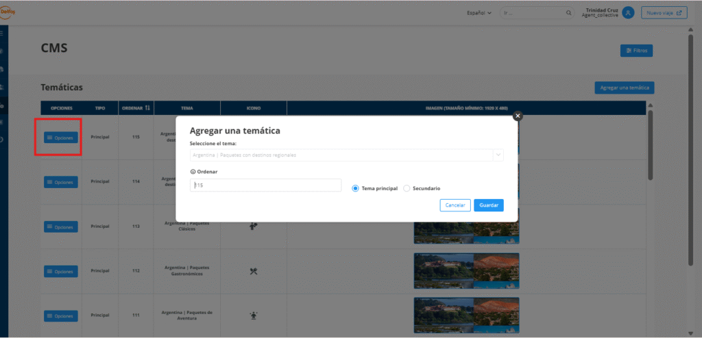702x338 pixels.
Task: Open the user profile avatar icon
Action: coord(628,13)
